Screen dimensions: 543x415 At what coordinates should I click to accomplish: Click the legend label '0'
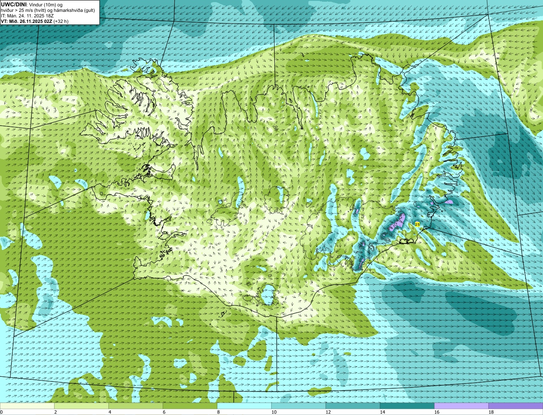point(1,412)
